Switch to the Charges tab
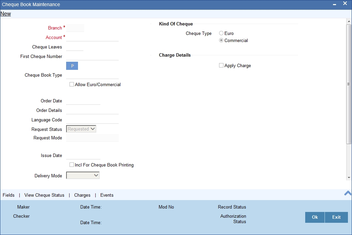 pyautogui.click(x=82, y=195)
